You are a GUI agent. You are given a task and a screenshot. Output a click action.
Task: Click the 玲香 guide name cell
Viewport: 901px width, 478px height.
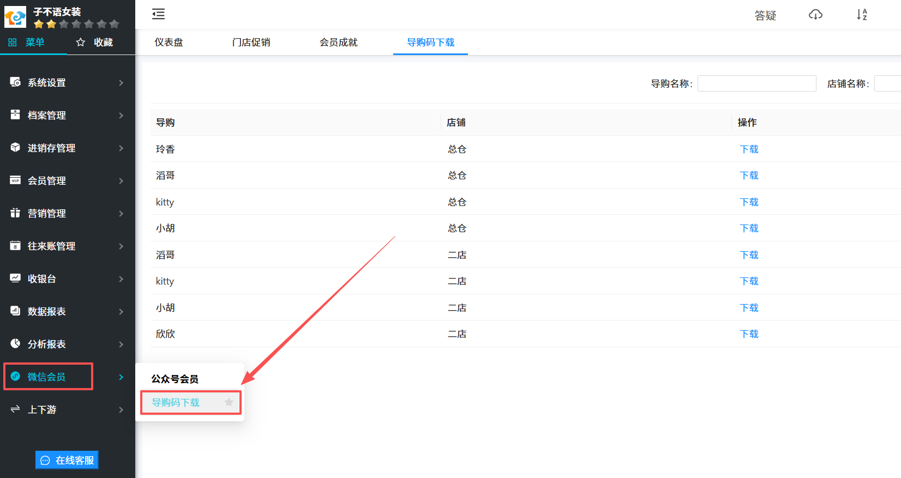[165, 149]
